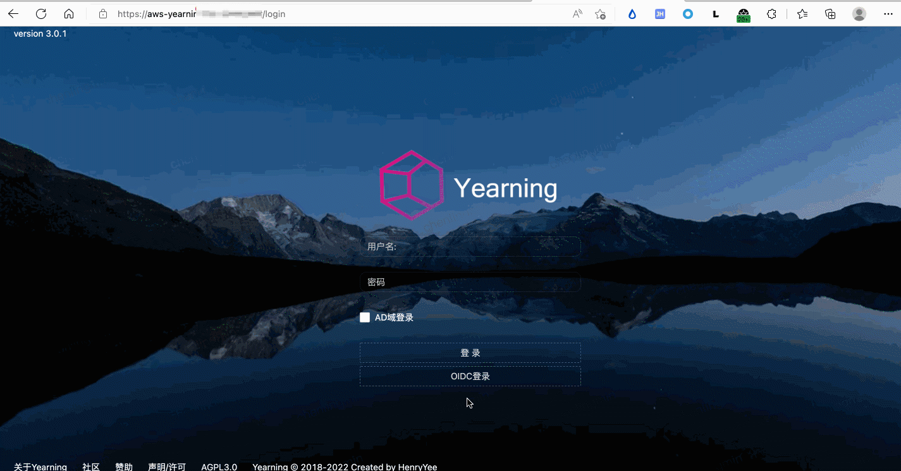Go back with the browser back arrow
This screenshot has height=471, width=901.
pos(13,14)
